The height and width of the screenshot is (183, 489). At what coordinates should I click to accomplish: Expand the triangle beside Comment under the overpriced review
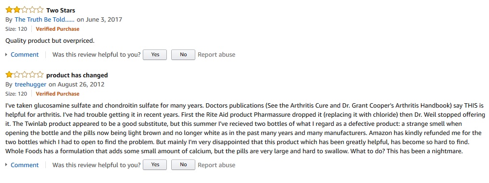pos(7,55)
